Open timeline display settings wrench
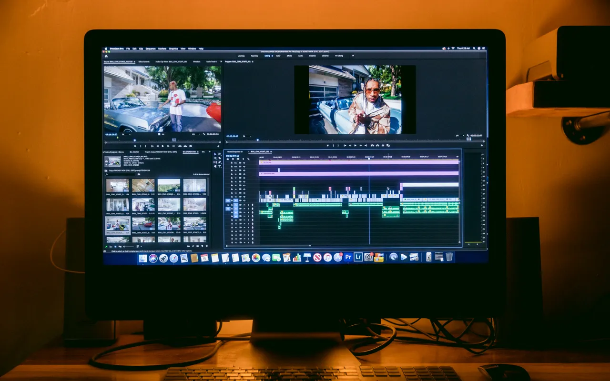610x381 pixels. tap(248, 159)
